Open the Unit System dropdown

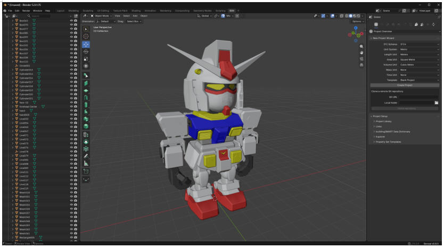click(x=419, y=49)
